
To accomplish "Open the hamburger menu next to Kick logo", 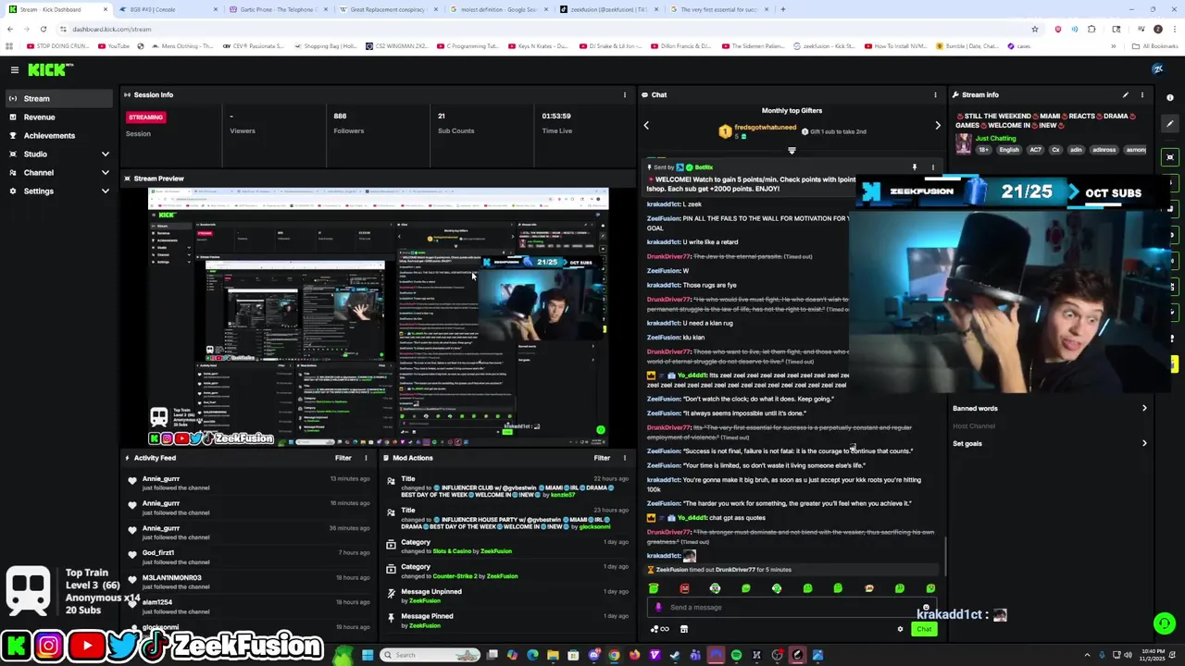I will point(15,69).
